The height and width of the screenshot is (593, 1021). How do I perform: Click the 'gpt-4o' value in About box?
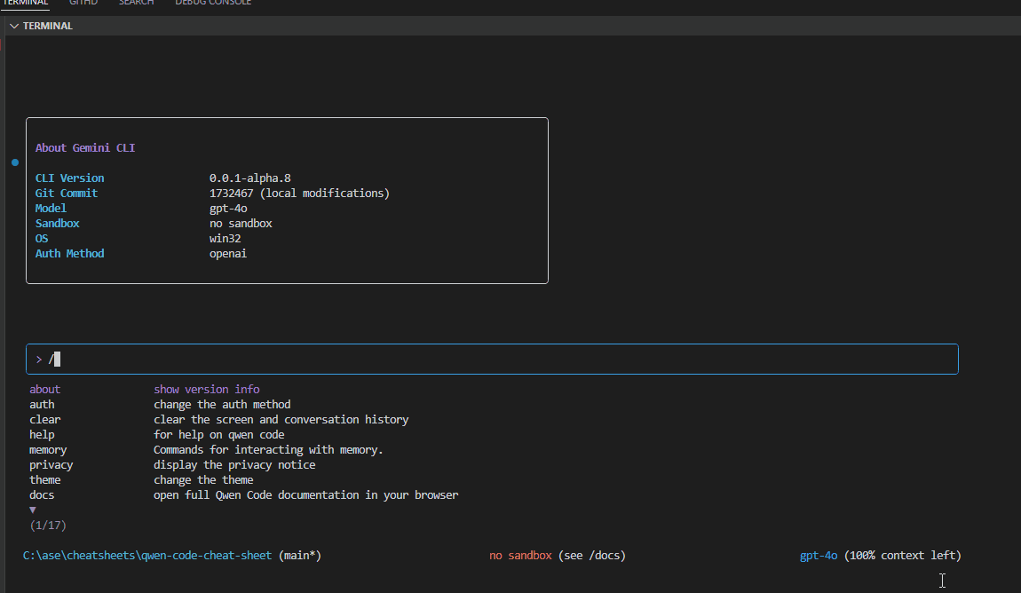coord(228,209)
